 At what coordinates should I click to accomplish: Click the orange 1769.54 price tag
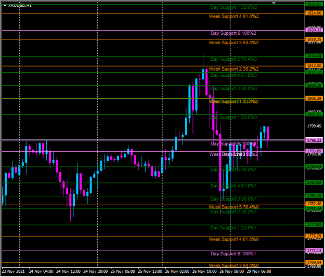314,262
